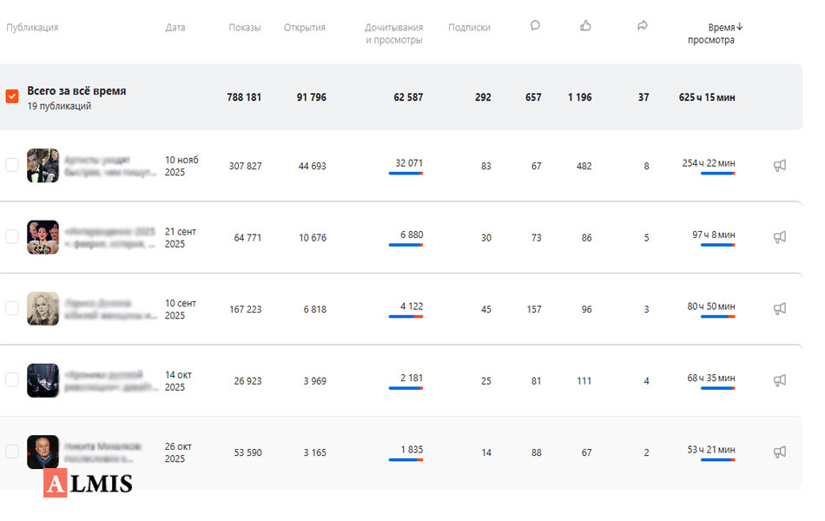
Task: Click the ALMIS logo
Action: click(x=88, y=484)
